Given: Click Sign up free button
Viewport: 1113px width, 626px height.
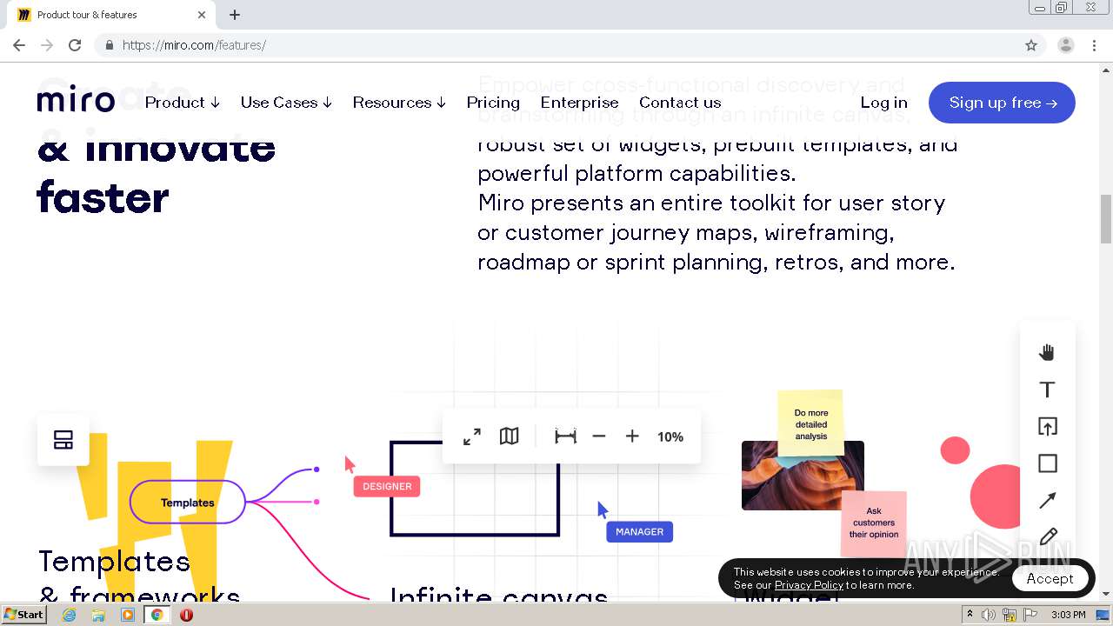Looking at the screenshot, I should pos(1002,103).
